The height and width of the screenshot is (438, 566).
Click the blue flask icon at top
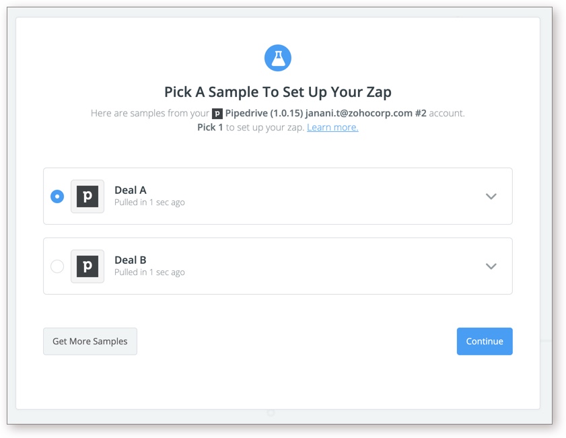point(278,59)
